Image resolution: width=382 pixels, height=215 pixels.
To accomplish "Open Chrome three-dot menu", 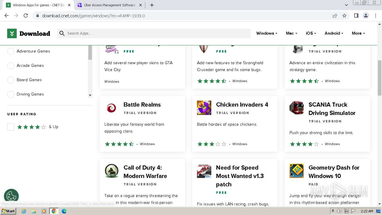I will 375,16.
